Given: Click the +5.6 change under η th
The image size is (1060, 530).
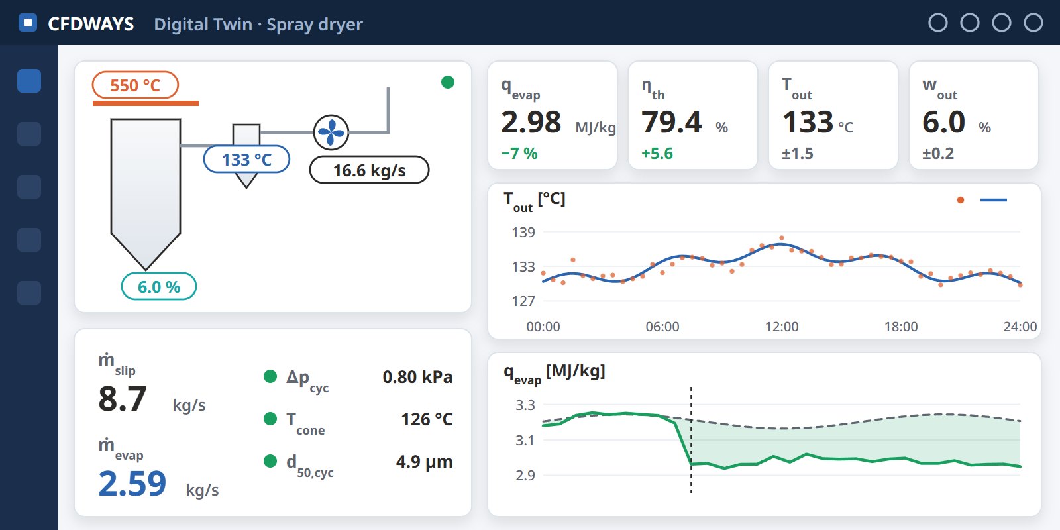Looking at the screenshot, I should (x=657, y=153).
